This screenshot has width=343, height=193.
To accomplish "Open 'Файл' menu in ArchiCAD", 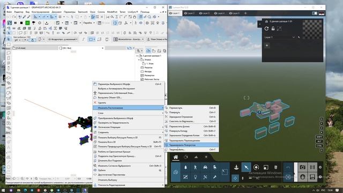I will (x=9, y=12).
